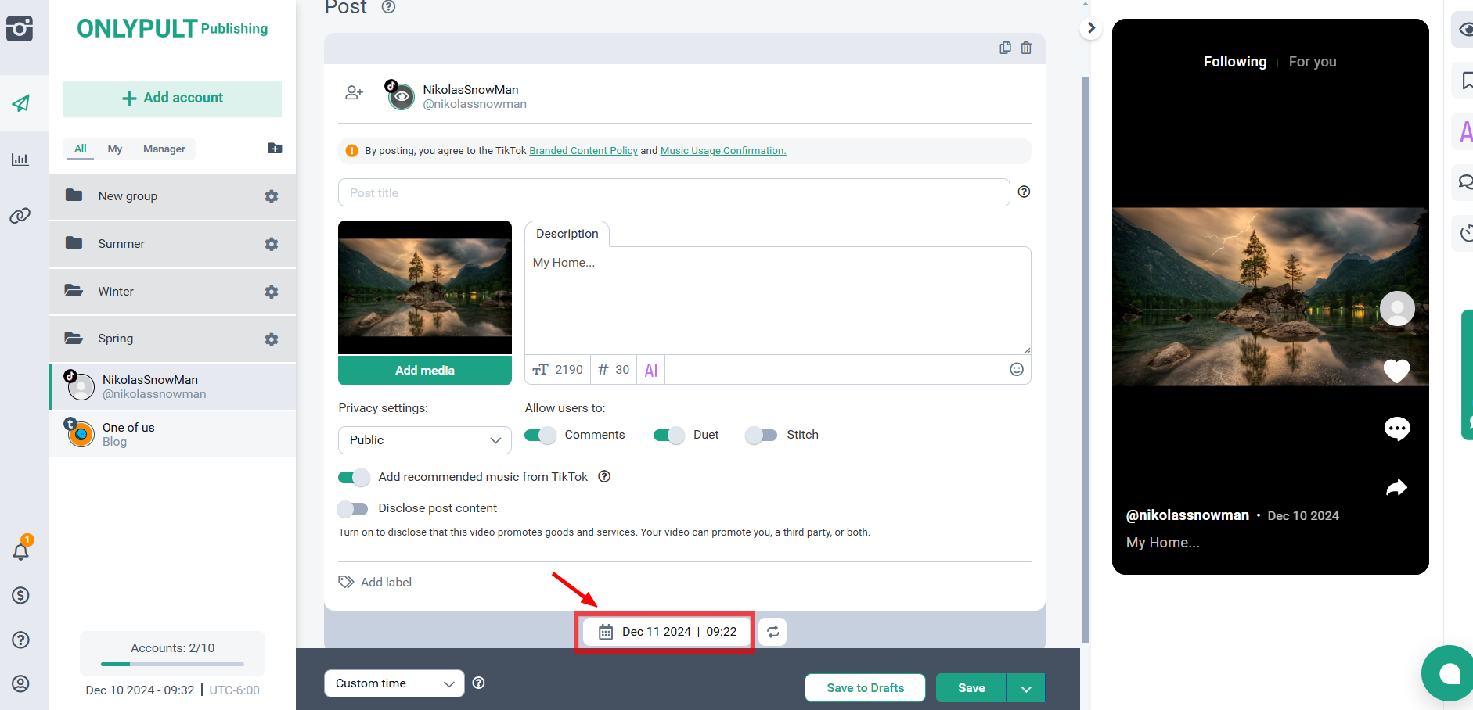Viewport: 1473px width, 710px height.
Task: Open the Privacy settings Public dropdown
Action: click(424, 440)
